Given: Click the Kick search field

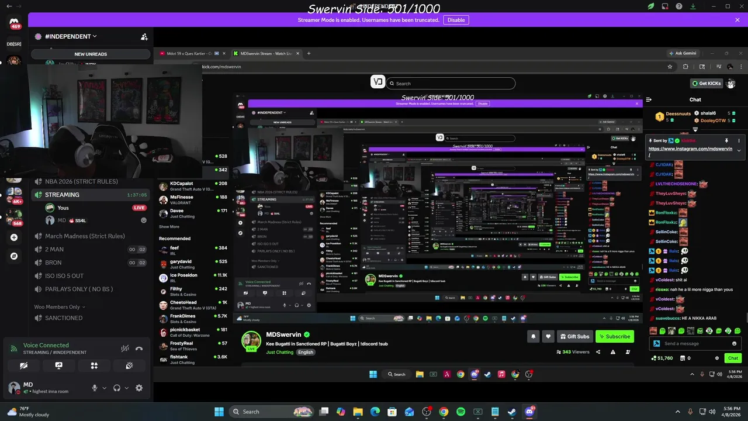Looking at the screenshot, I should tap(451, 84).
